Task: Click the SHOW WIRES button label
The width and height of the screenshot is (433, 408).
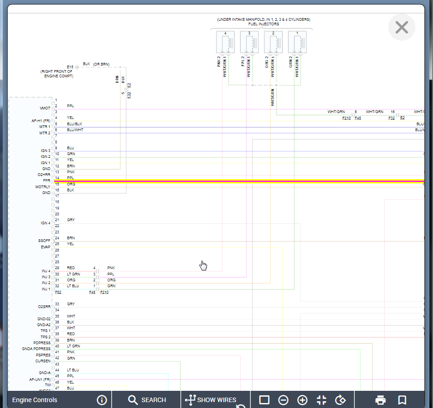Action: 217,400
